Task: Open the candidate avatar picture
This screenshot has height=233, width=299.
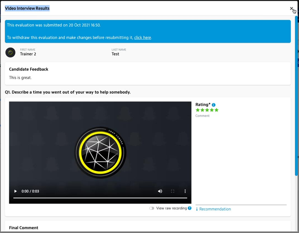Action: pyautogui.click(x=10, y=52)
